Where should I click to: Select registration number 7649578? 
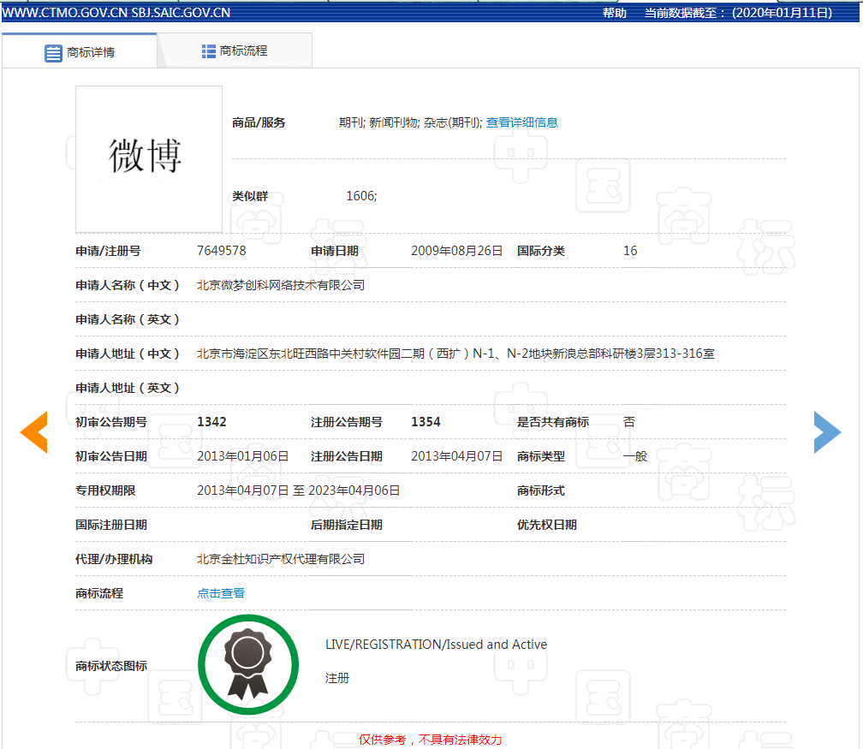[221, 251]
